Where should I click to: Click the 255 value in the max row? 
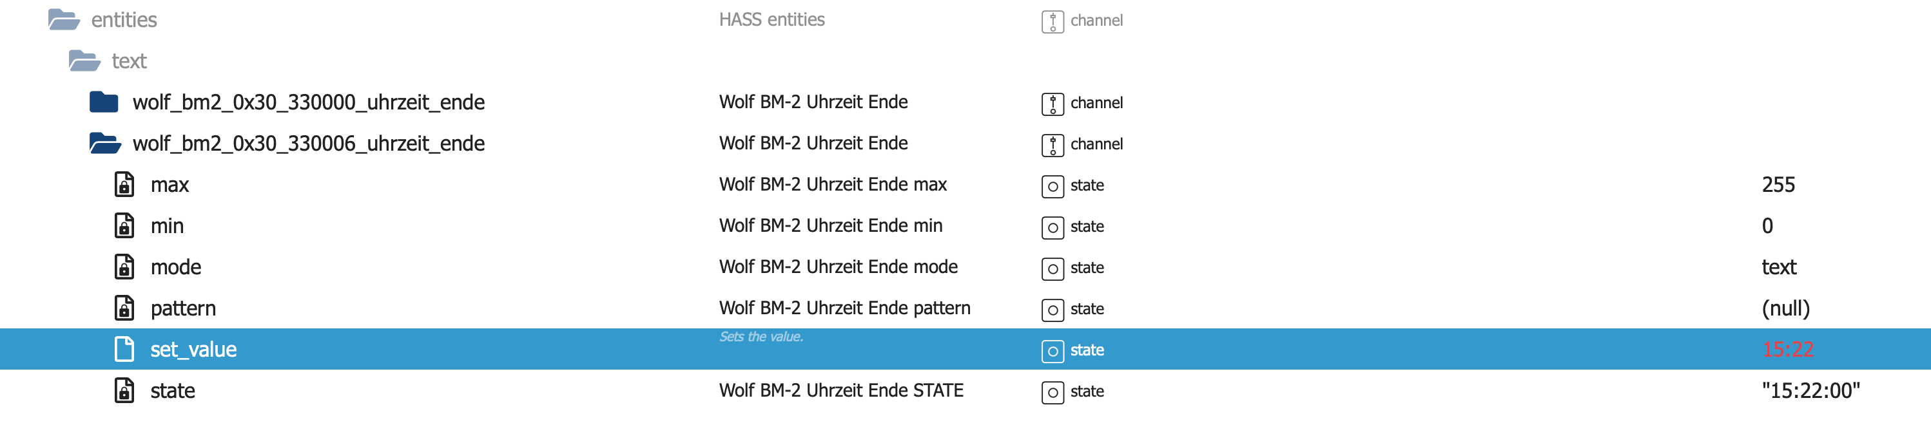1778,185
